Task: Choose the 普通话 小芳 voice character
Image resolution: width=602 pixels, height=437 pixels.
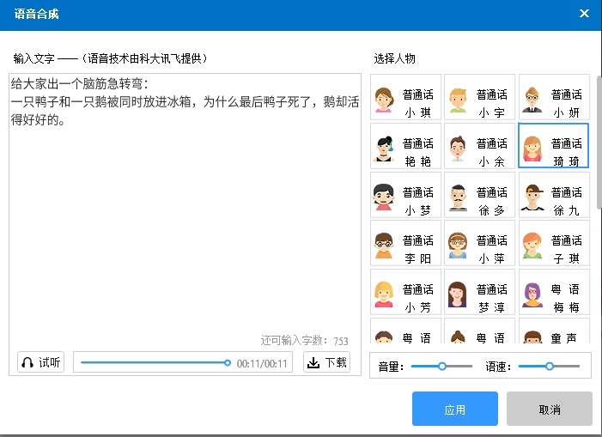Action: (x=405, y=292)
